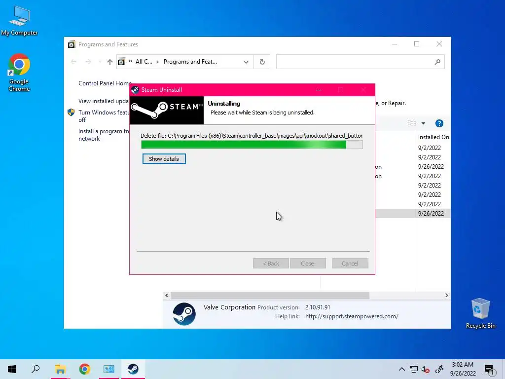Select 'All C...' breadcrumb in address bar
This screenshot has height=379, width=505.
point(144,62)
